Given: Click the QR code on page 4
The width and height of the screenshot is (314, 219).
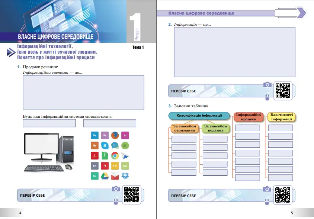Looking at the screenshot, I should point(131,195).
